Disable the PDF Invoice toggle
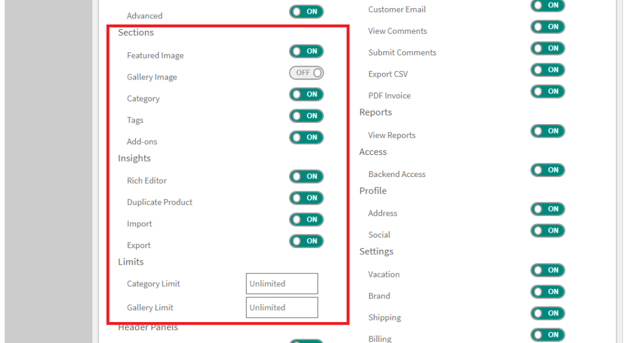The height and width of the screenshot is (343, 631). [547, 92]
